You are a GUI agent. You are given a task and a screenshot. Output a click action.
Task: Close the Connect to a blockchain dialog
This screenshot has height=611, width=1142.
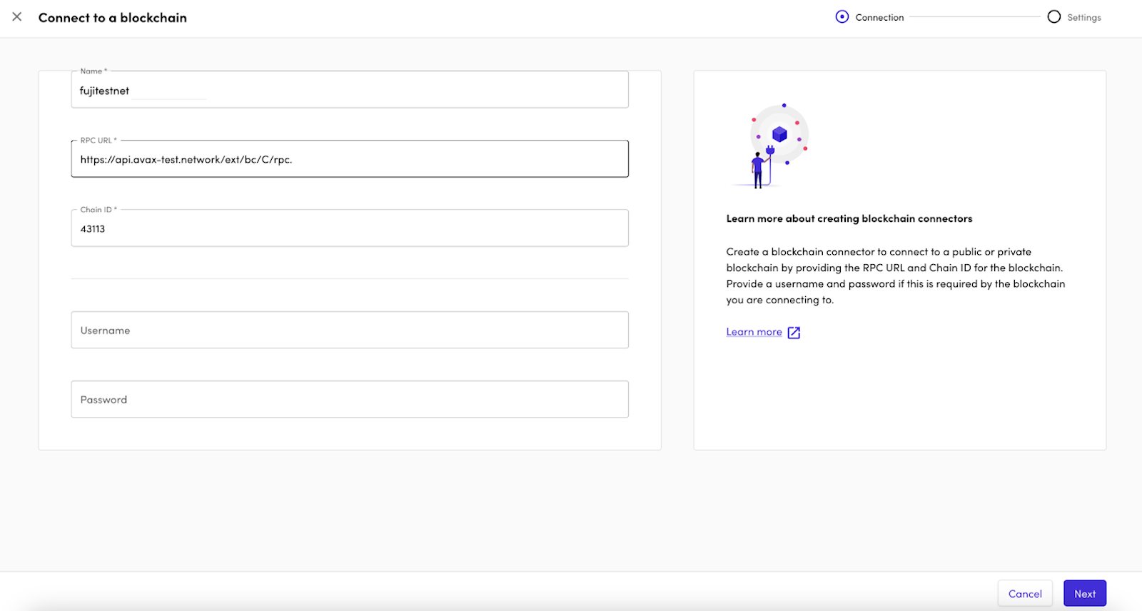pyautogui.click(x=17, y=16)
